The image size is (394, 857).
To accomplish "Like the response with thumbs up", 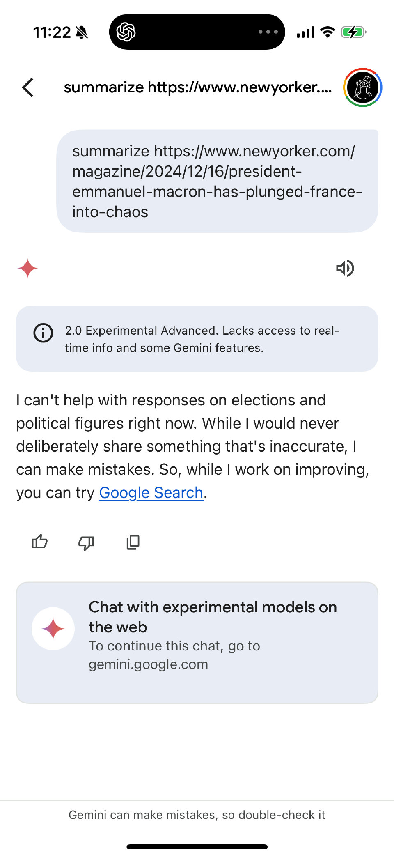I will coord(40,542).
